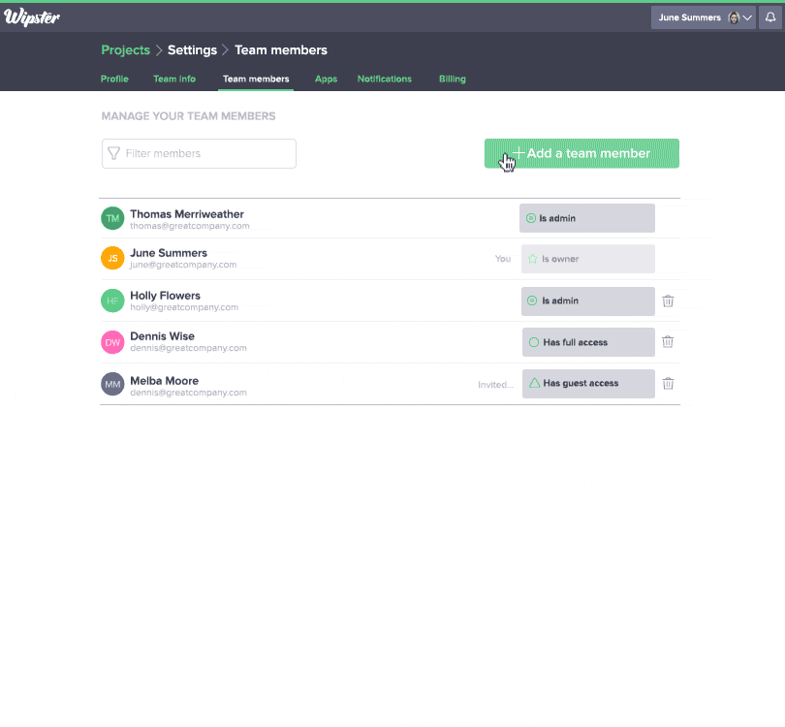Click June Summers profile avatar in header
The height and width of the screenshot is (727, 785).
[734, 18]
